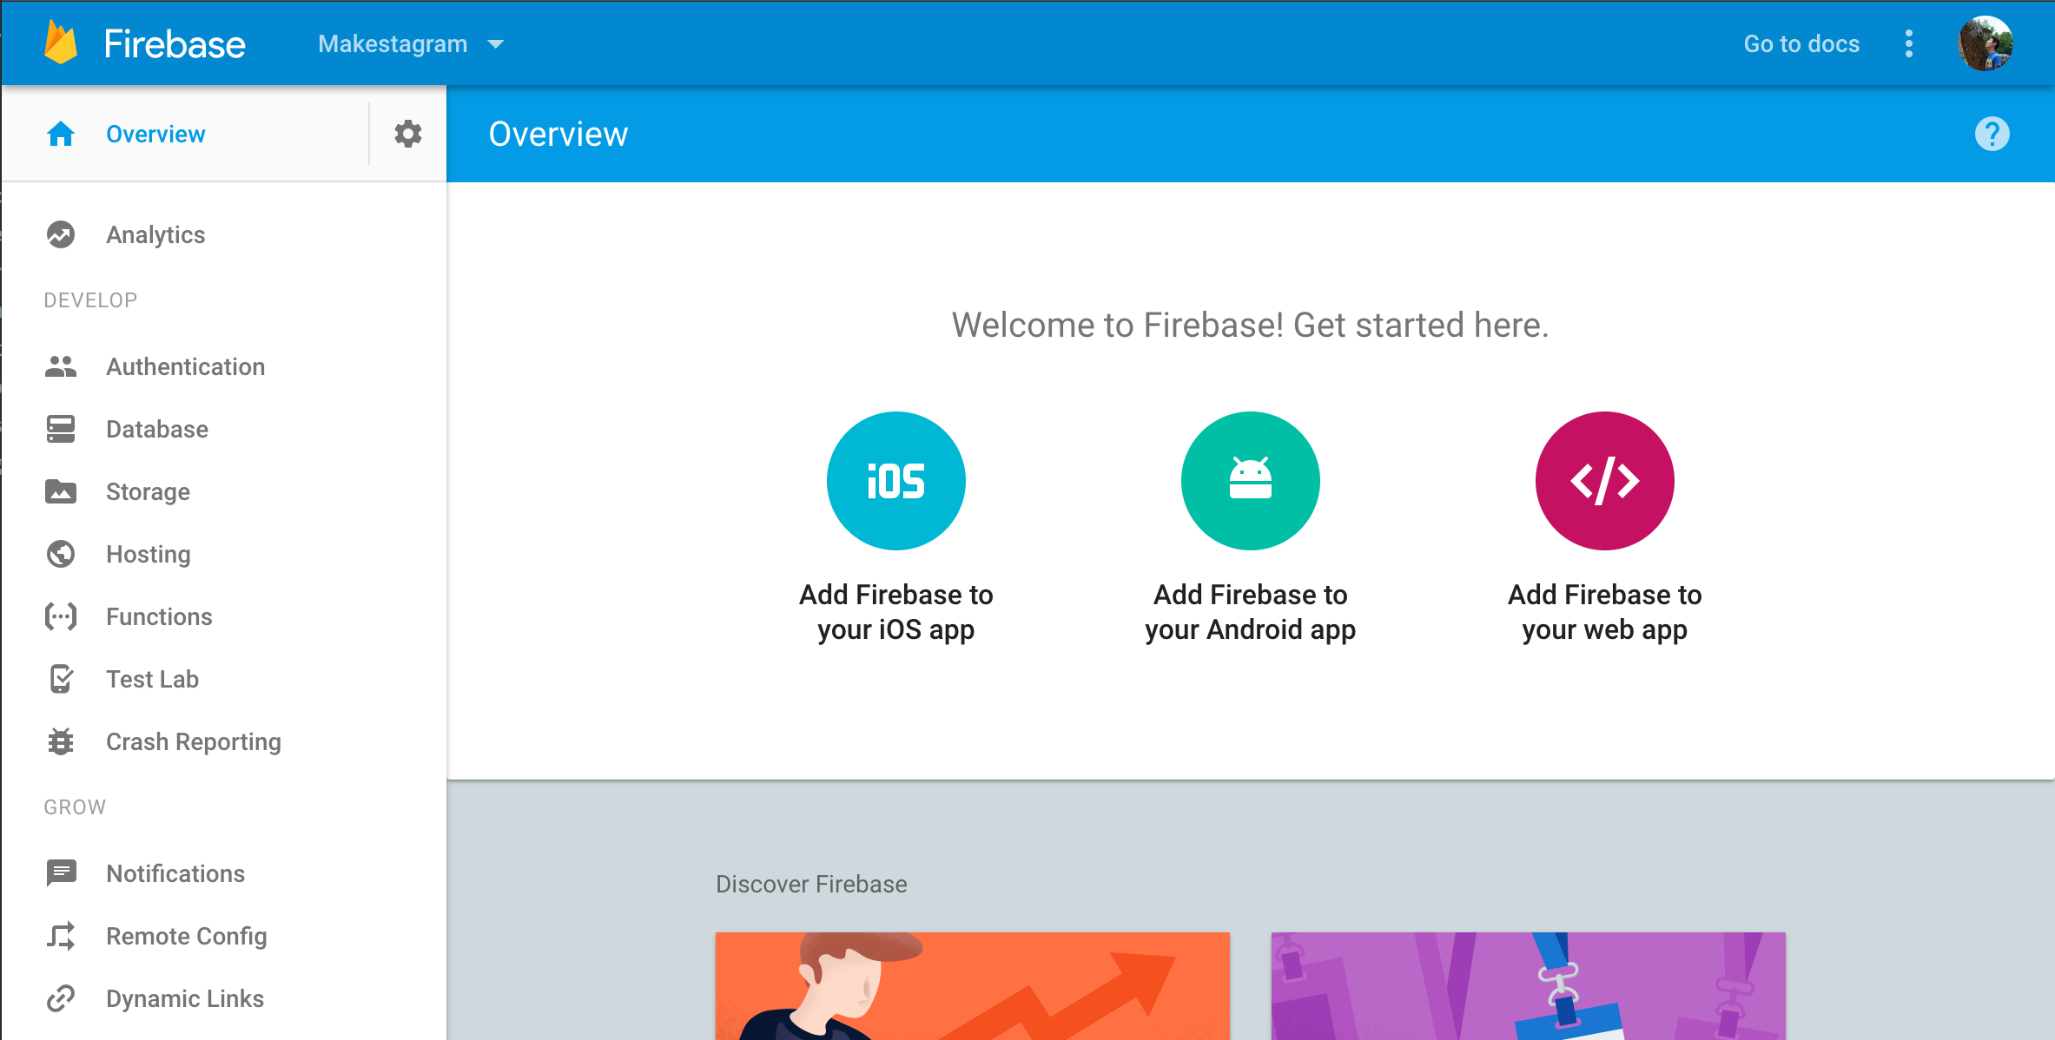This screenshot has width=2055, height=1040.
Task: Click the DEVELOP section heading
Action: 90,300
